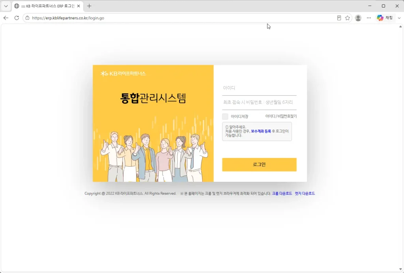Select the KB 라이프파트너스 ERP 로그인 tab
Viewport: 404px width, 273px height.
point(48,6)
